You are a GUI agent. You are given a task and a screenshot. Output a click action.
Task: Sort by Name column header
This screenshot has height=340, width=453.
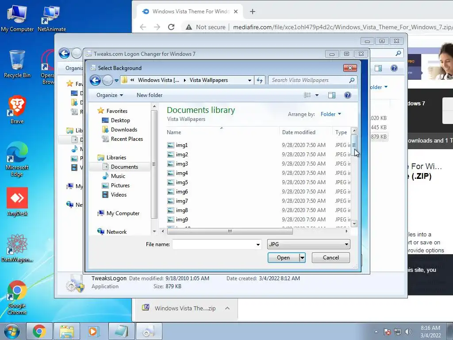click(x=222, y=132)
